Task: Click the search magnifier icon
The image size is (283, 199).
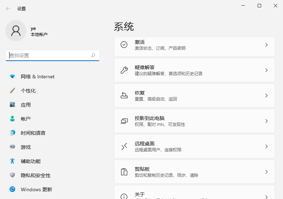Action: (94, 55)
